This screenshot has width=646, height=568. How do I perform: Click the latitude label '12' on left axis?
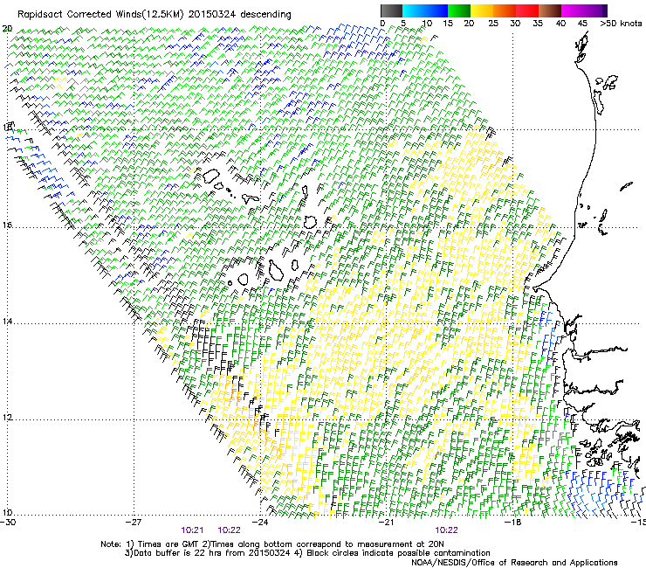(x=7, y=417)
